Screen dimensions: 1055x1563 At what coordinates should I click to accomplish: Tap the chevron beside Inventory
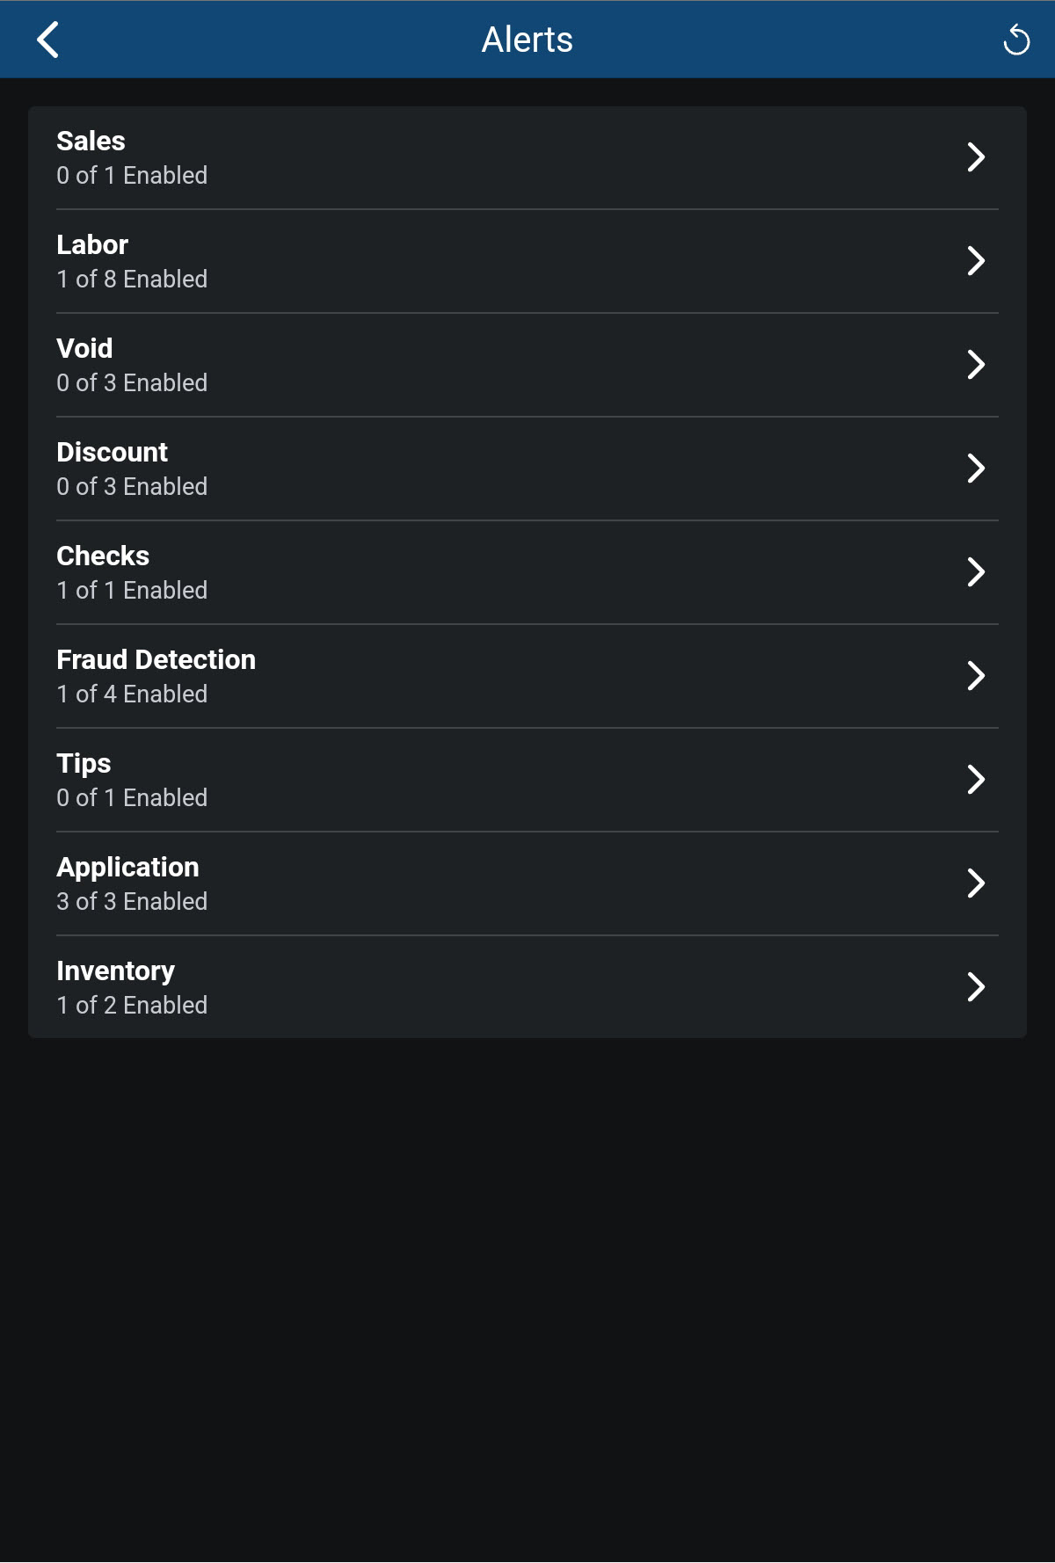coord(975,987)
